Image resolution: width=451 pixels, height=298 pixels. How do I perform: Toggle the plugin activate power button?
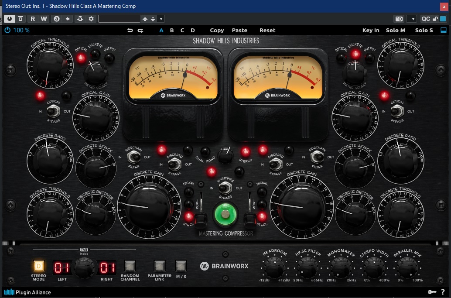tap(10, 19)
